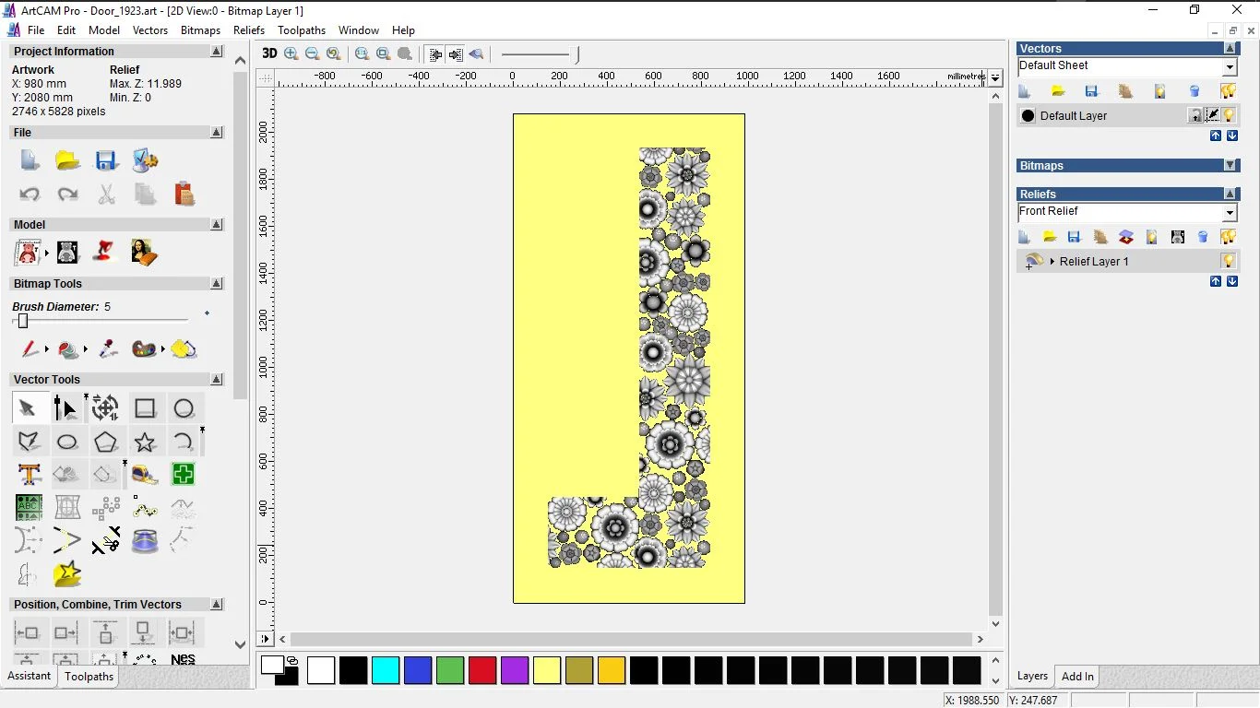Open the Paste icon in File panel
The image size is (1260, 708).
pyautogui.click(x=184, y=195)
